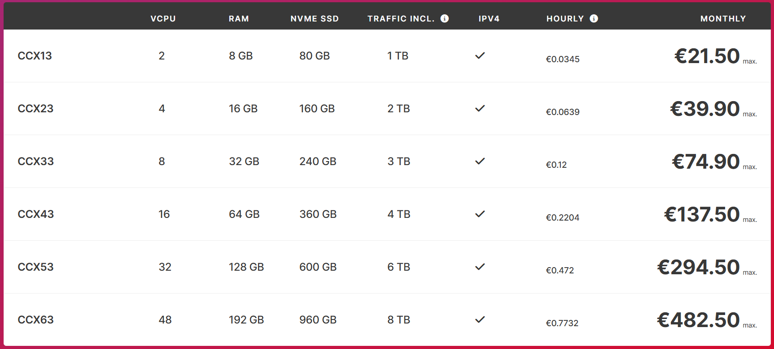Click the IPv4 checkmark in CCX23 row
The width and height of the screenshot is (774, 349).
(480, 108)
